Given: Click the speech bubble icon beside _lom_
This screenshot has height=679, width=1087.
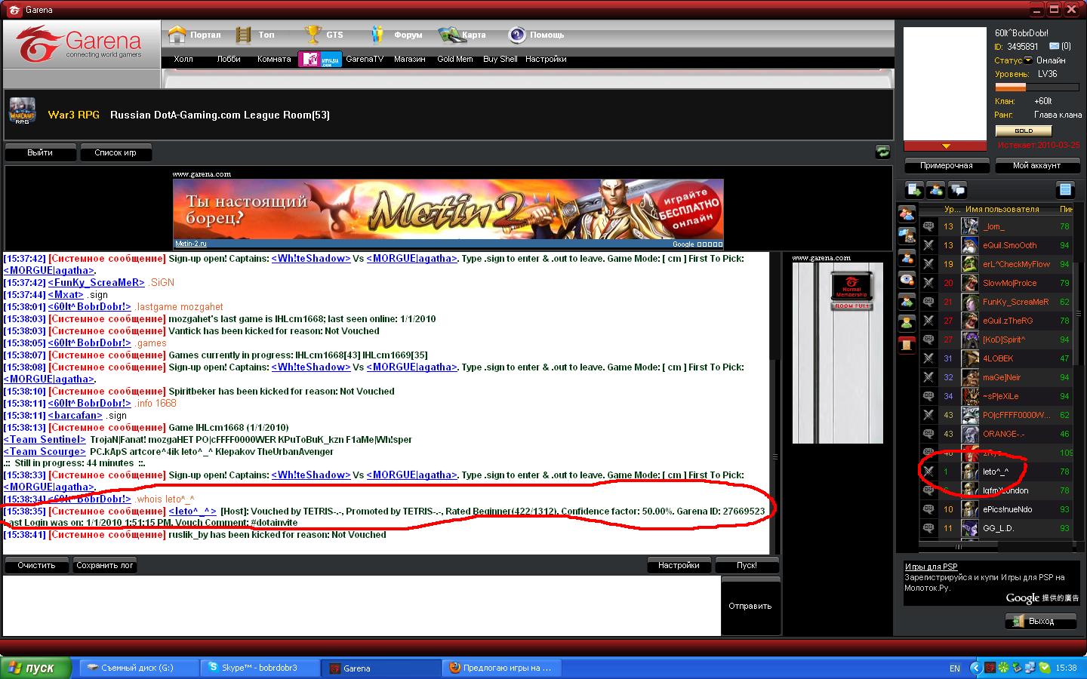Looking at the screenshot, I should point(928,226).
